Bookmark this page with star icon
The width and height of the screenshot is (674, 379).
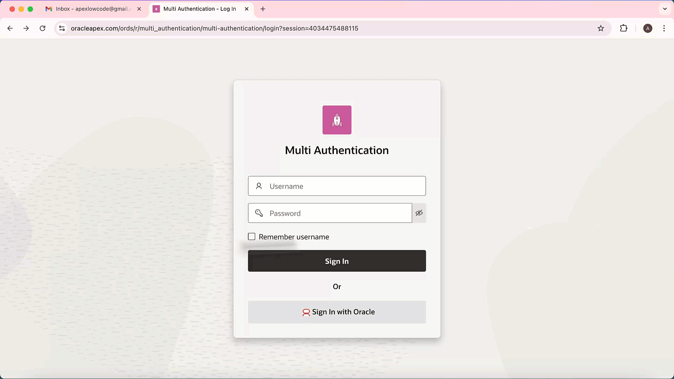(x=601, y=28)
